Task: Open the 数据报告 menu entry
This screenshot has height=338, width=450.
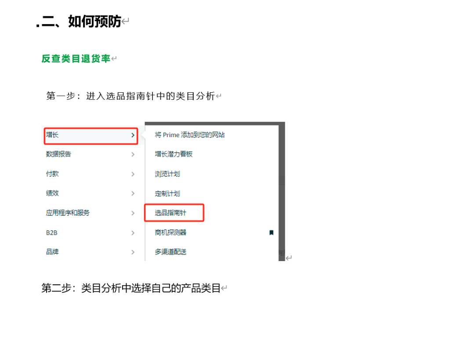Action: coord(58,154)
